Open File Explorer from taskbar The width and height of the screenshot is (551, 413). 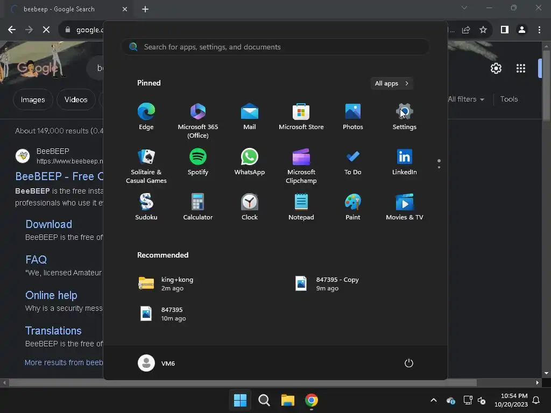[x=287, y=400]
